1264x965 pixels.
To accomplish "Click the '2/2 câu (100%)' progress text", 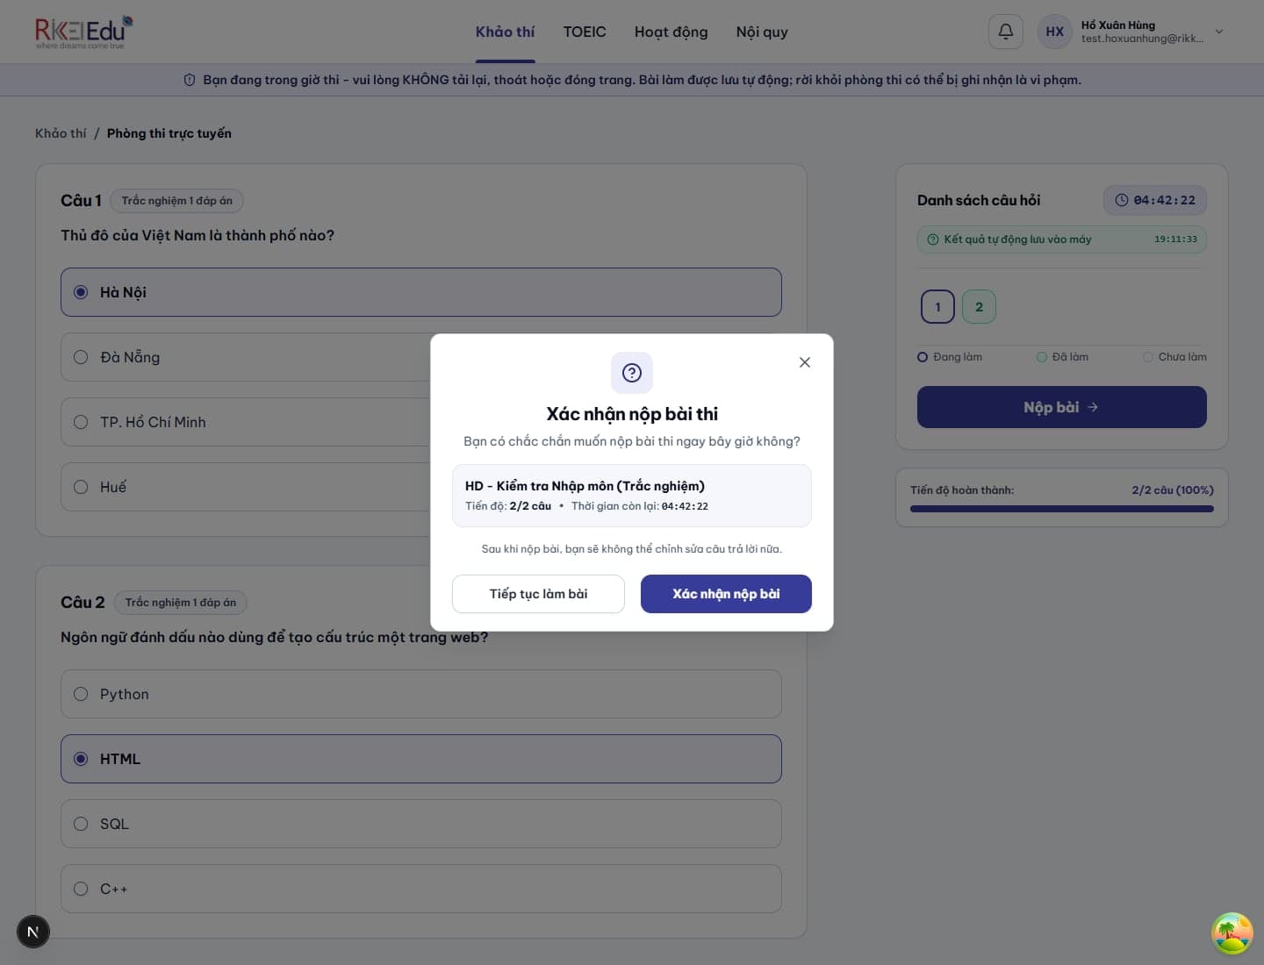I will (1173, 490).
